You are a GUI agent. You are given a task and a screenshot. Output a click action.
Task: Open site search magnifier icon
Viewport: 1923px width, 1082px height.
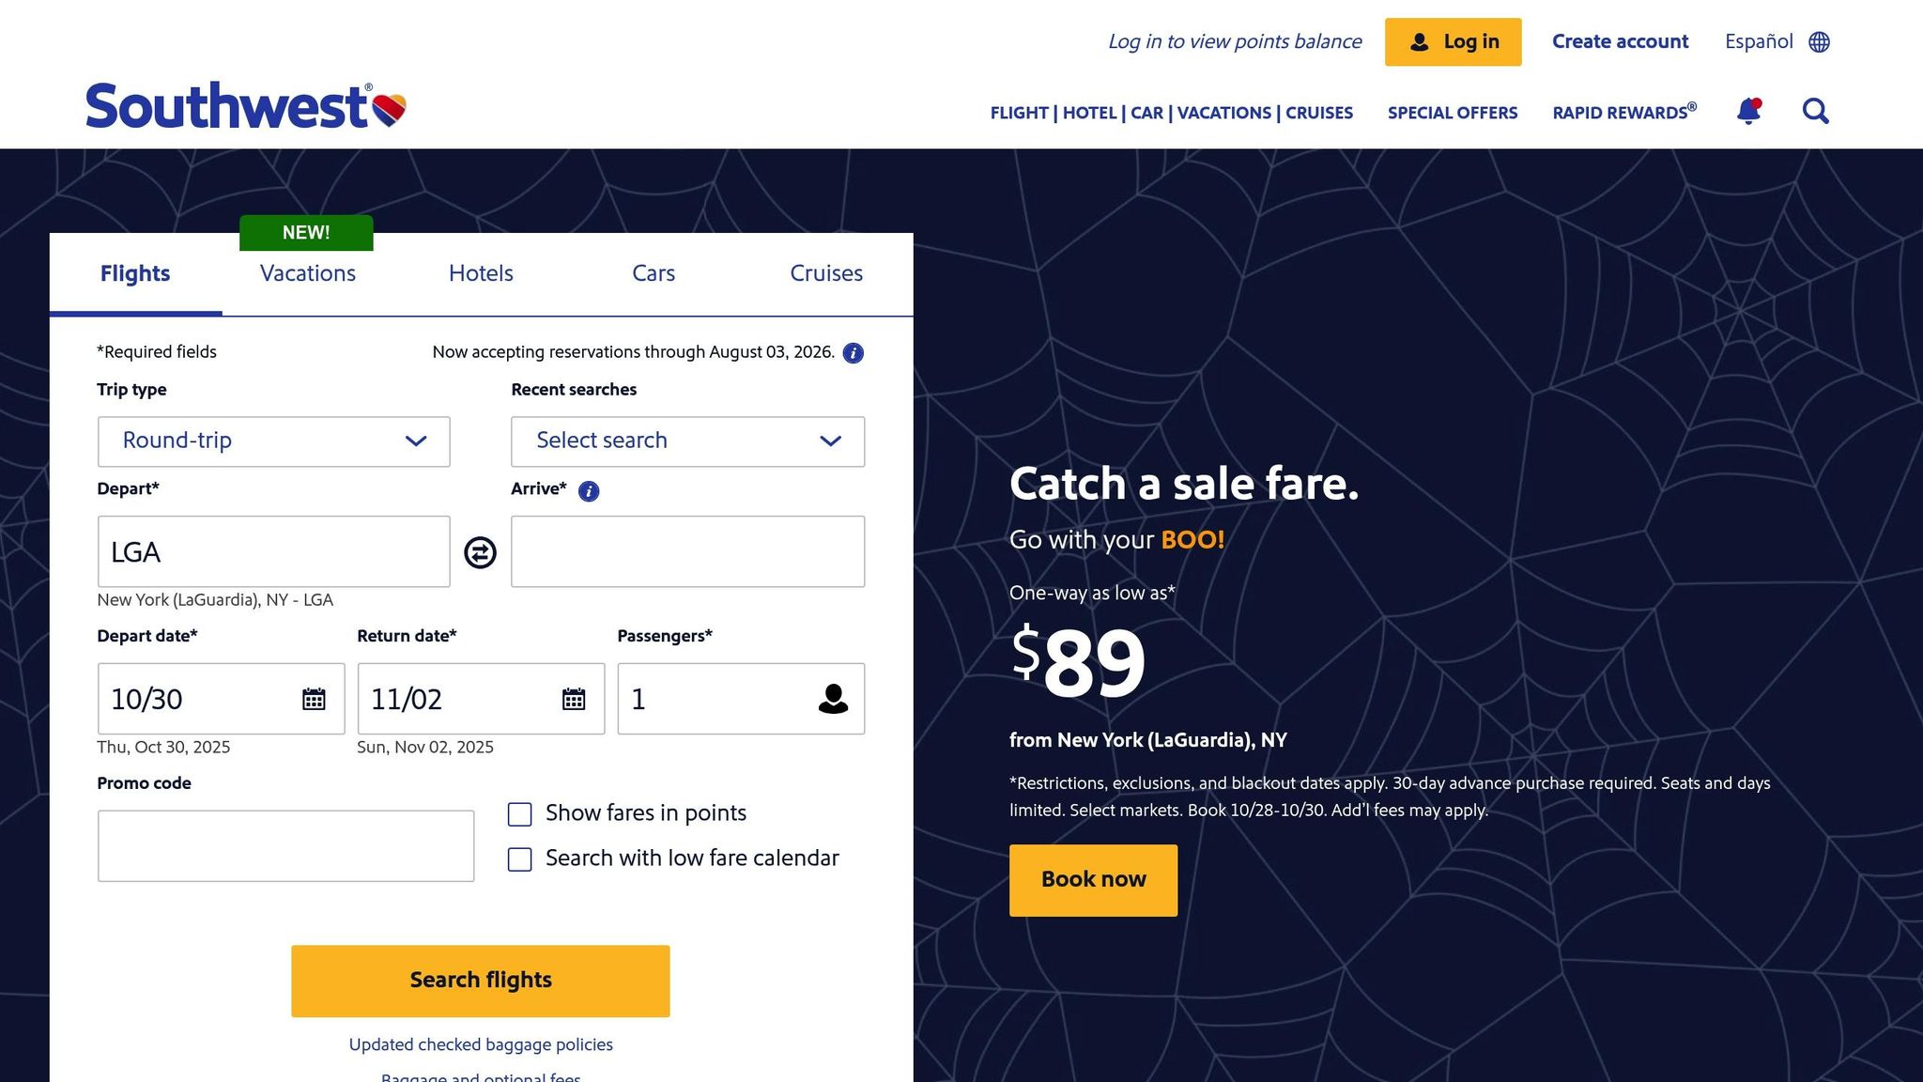pos(1815,112)
